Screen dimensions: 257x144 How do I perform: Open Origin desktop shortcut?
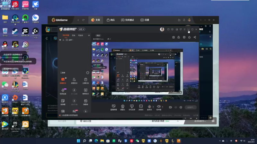15,99
